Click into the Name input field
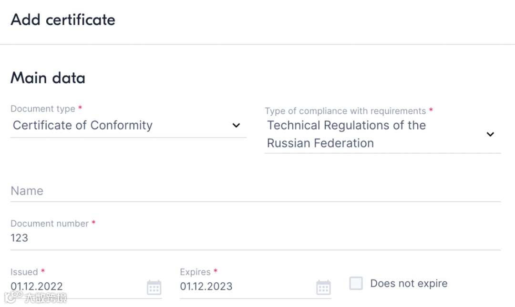Image resolution: width=515 pixels, height=307 pixels. (x=255, y=191)
